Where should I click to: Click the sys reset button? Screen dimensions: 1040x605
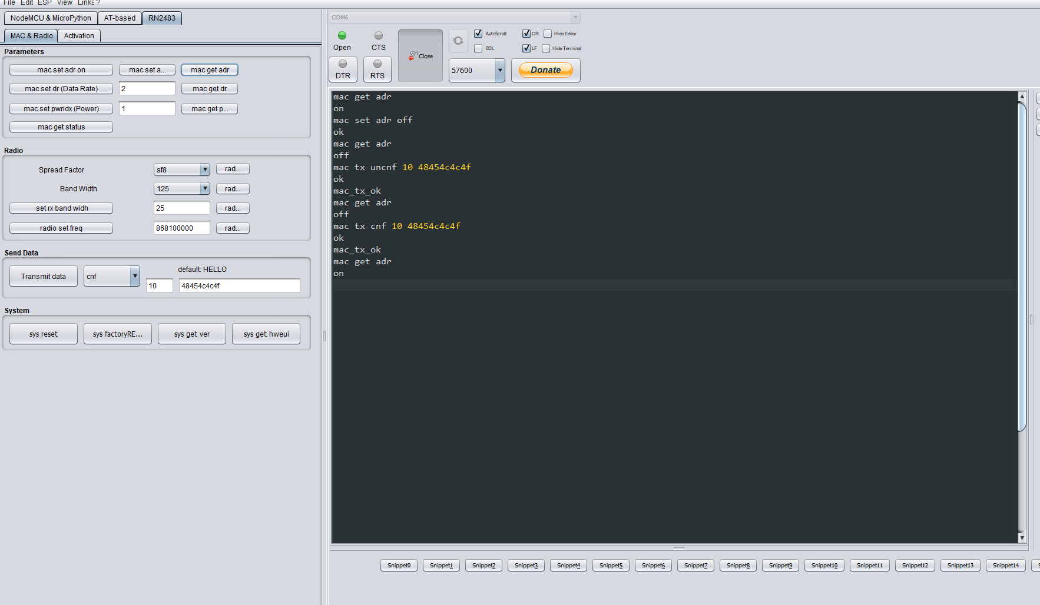click(44, 334)
